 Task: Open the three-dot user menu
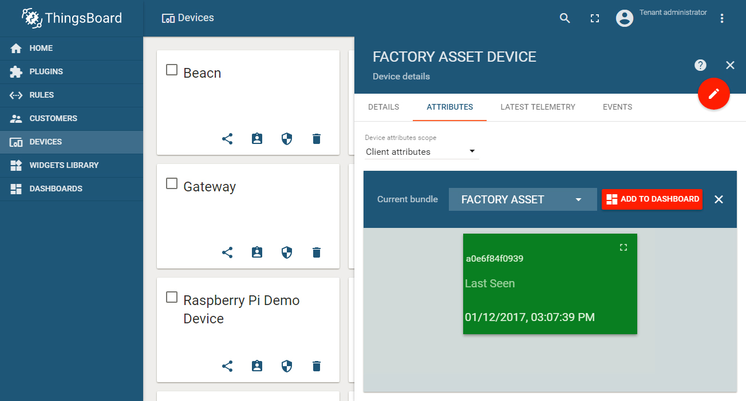coord(722,18)
